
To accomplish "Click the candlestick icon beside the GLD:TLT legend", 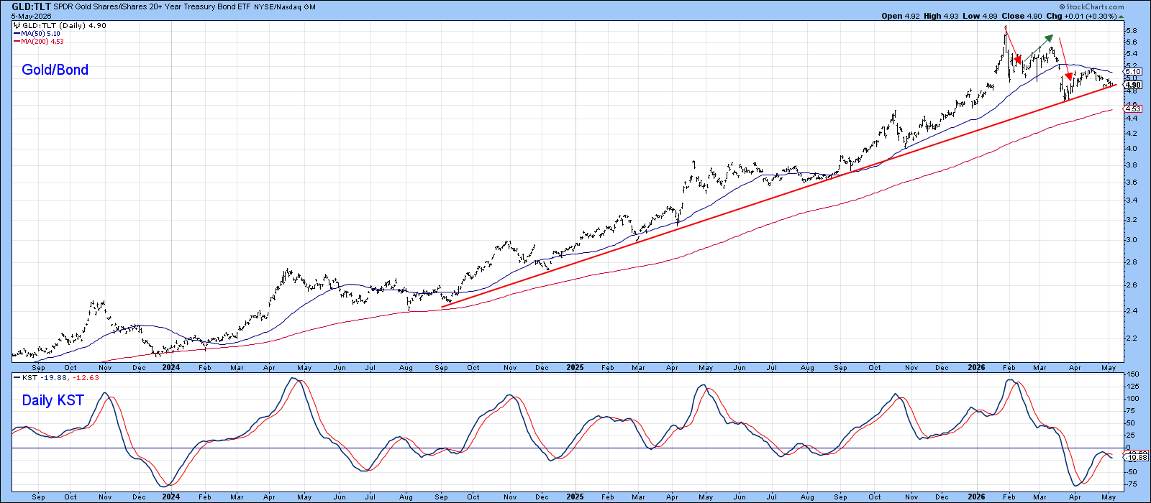I will (x=17, y=26).
